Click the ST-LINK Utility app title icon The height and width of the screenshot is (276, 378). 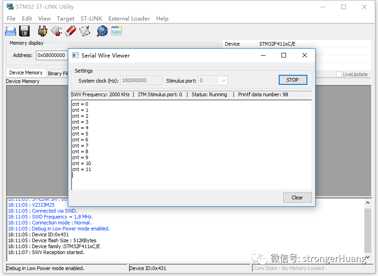pos(10,6)
